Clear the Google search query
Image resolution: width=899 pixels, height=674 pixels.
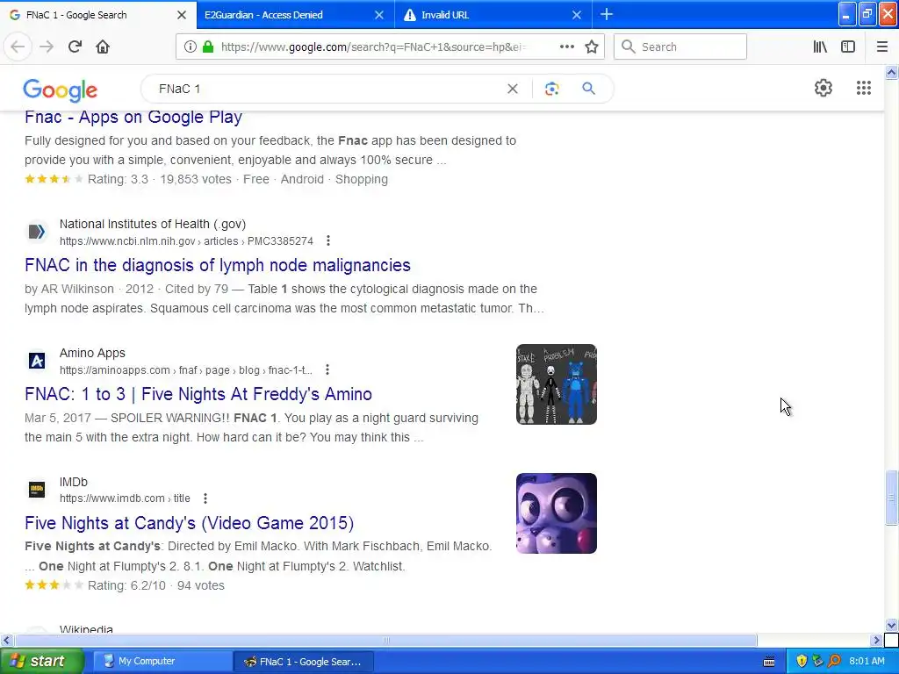tap(512, 89)
